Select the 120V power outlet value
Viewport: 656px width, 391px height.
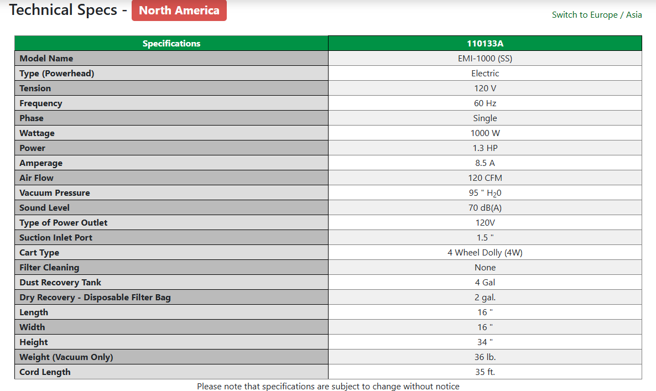(x=485, y=223)
